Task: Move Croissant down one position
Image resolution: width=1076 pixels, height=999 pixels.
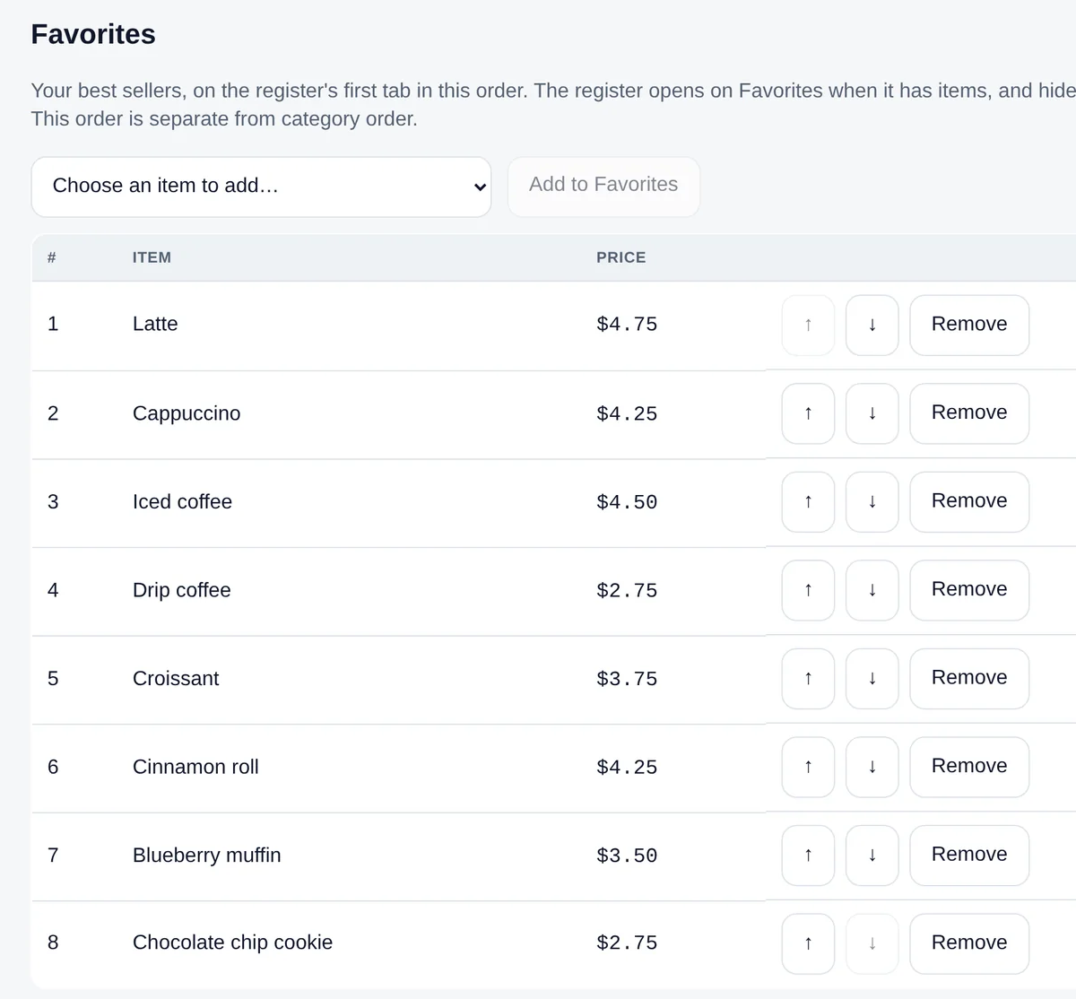Action: point(872,678)
